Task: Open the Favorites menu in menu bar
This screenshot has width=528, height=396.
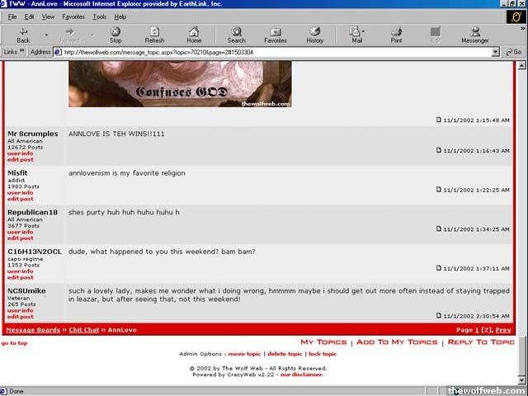Action: click(73, 16)
